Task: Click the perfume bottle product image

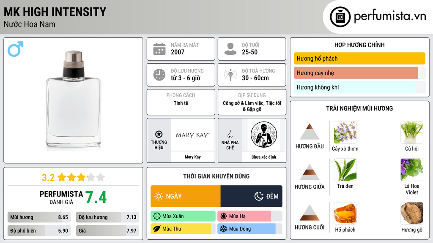Action: (74, 100)
